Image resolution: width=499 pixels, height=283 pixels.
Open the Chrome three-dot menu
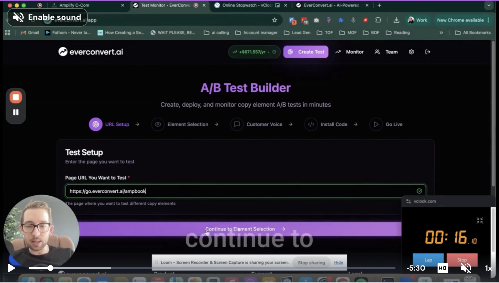coord(488,20)
